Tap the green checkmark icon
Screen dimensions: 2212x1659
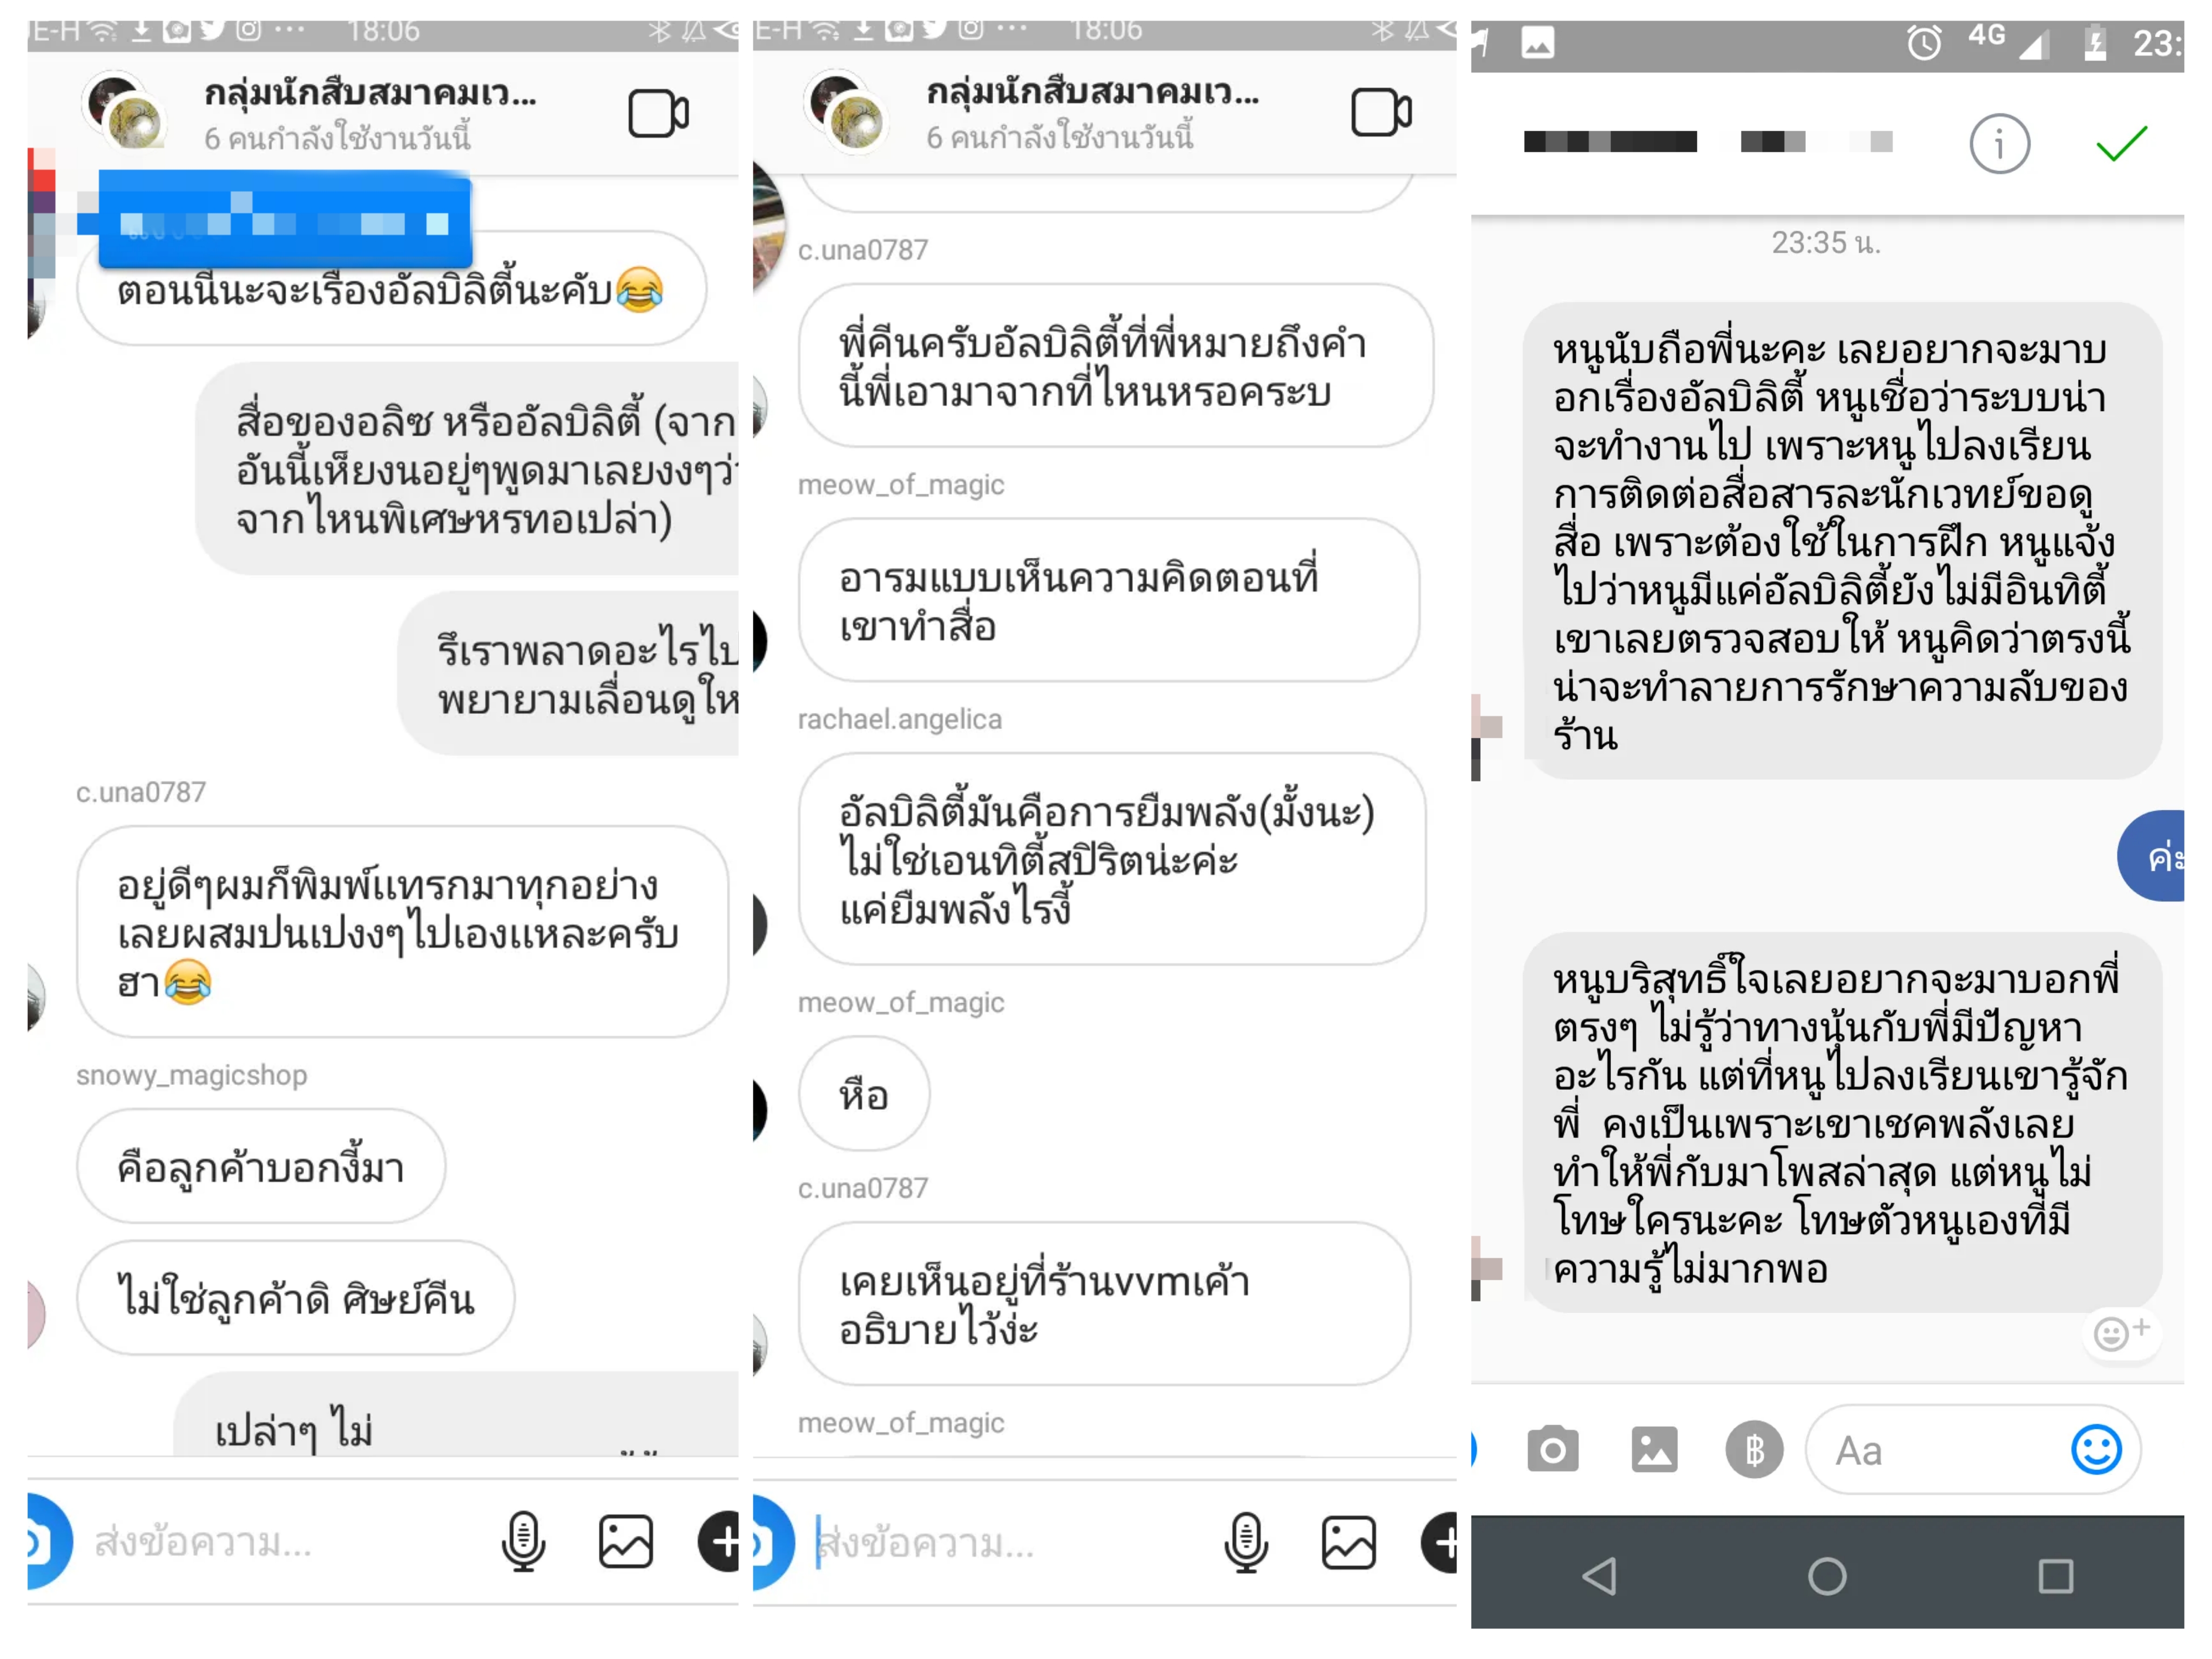(2121, 144)
